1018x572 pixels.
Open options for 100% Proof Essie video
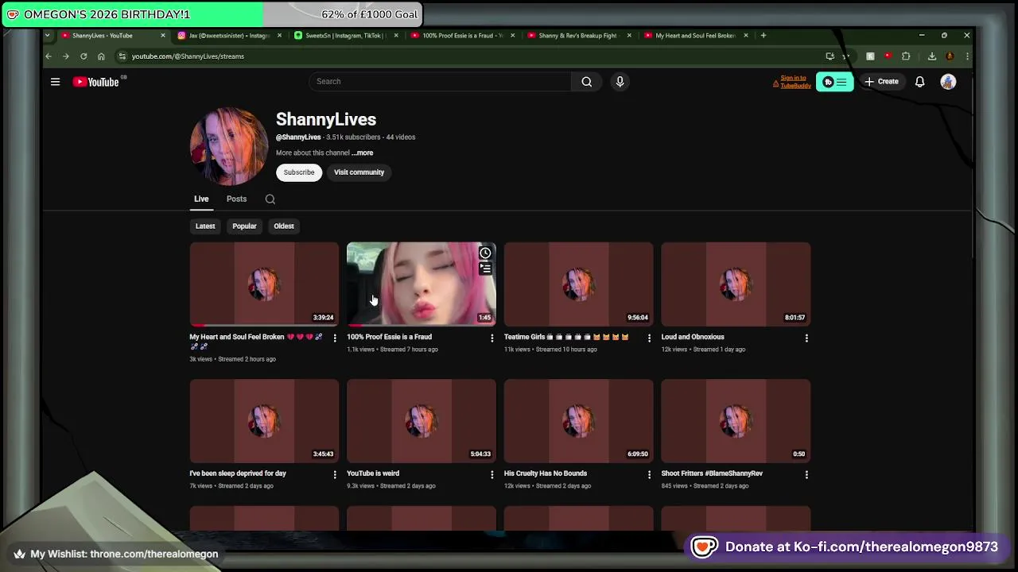[492, 338]
